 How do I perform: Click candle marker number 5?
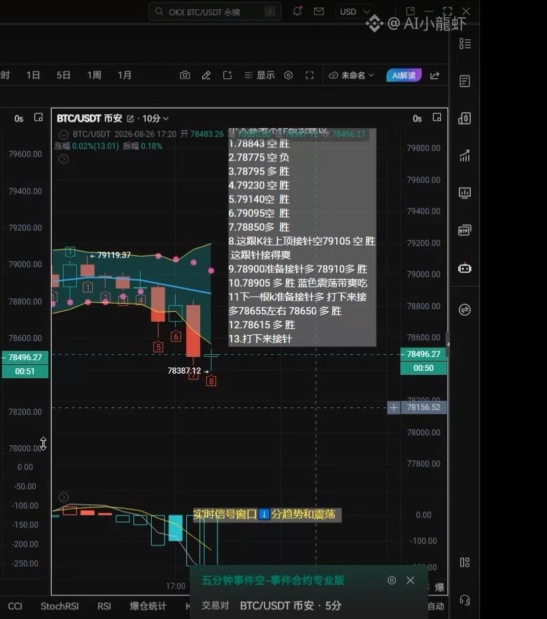158,348
